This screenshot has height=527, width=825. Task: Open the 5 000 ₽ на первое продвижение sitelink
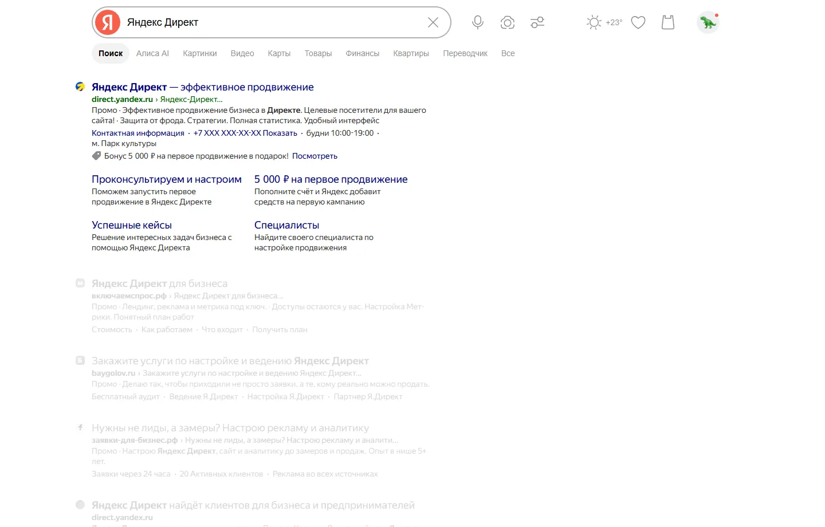click(x=331, y=179)
